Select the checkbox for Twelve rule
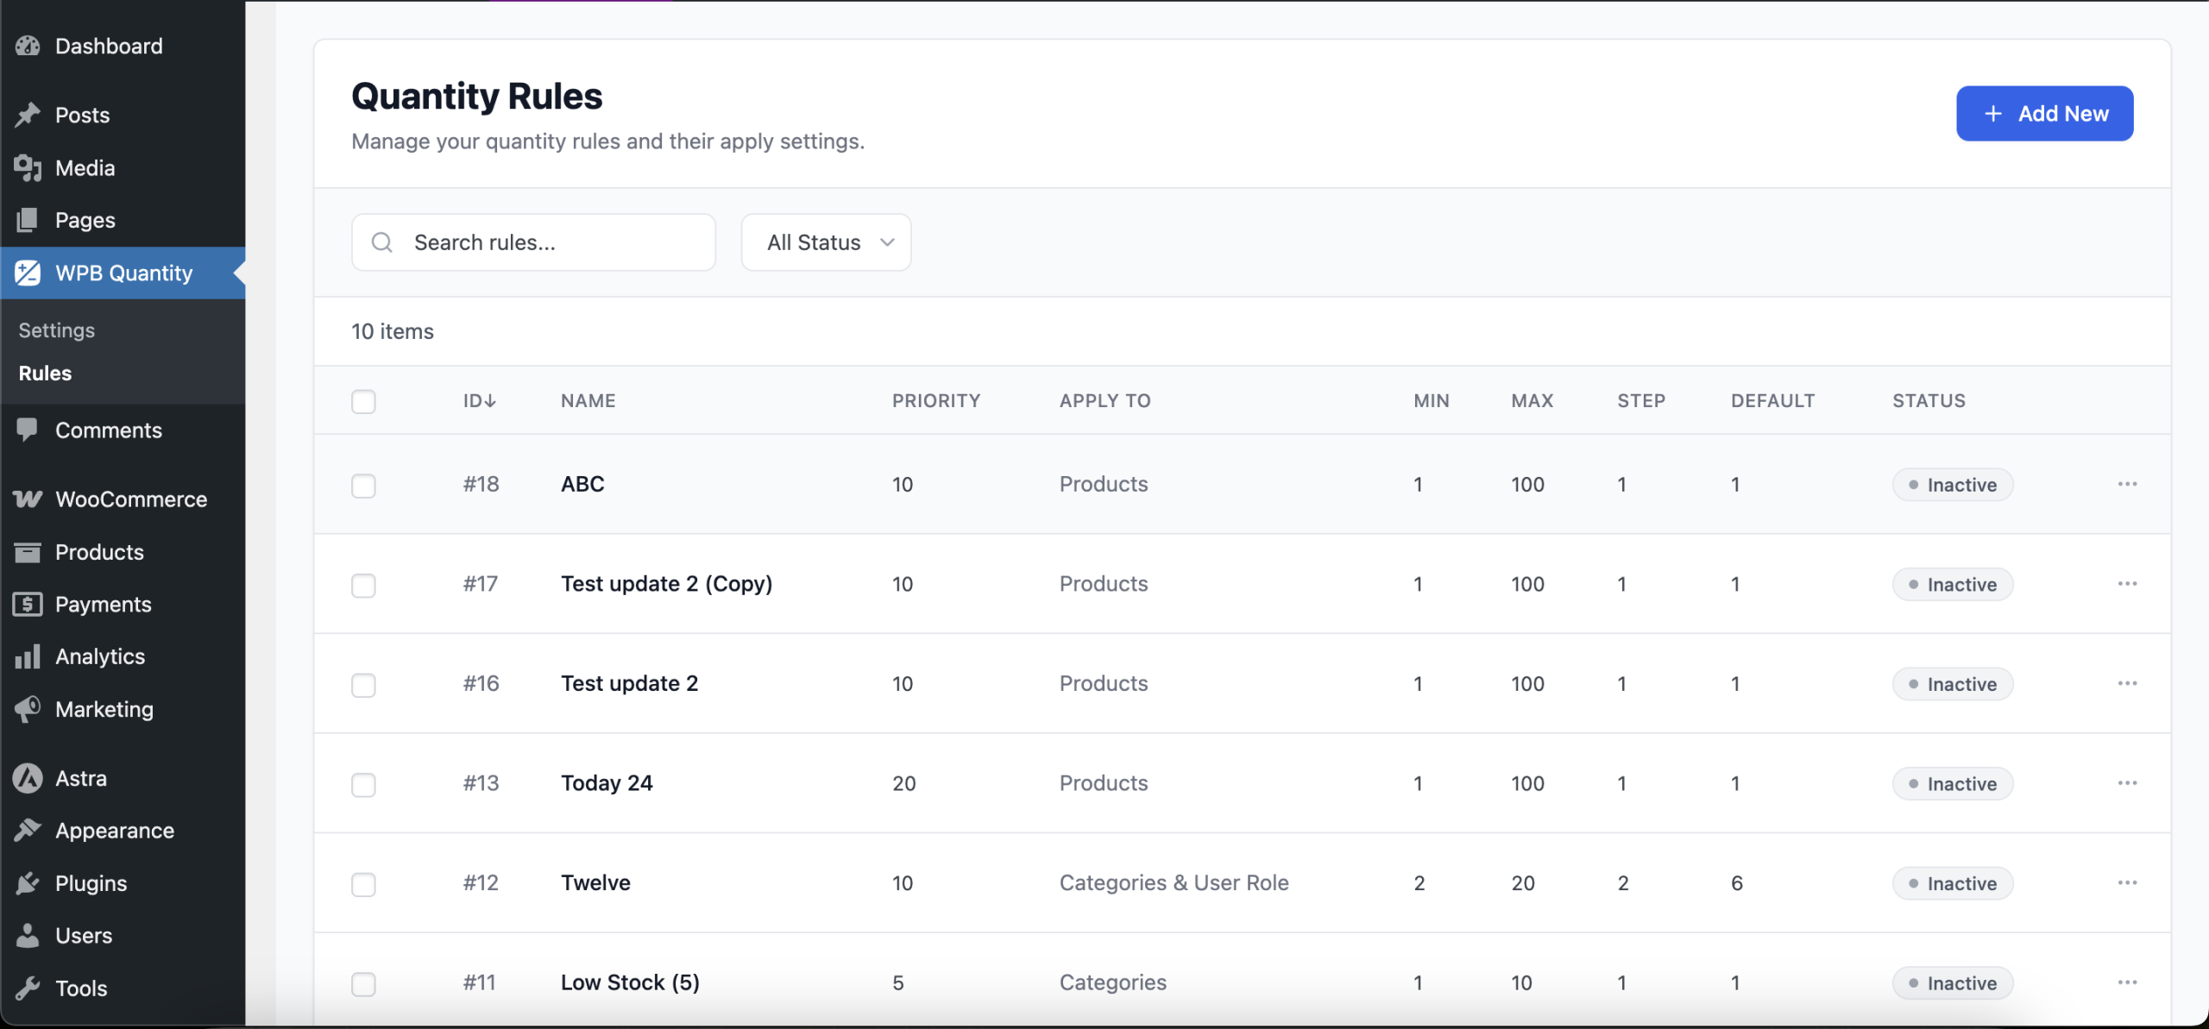Viewport: 2209px width, 1029px height. click(363, 884)
